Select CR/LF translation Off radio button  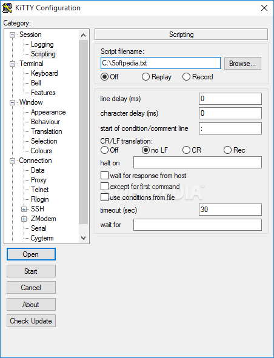[x=104, y=150]
